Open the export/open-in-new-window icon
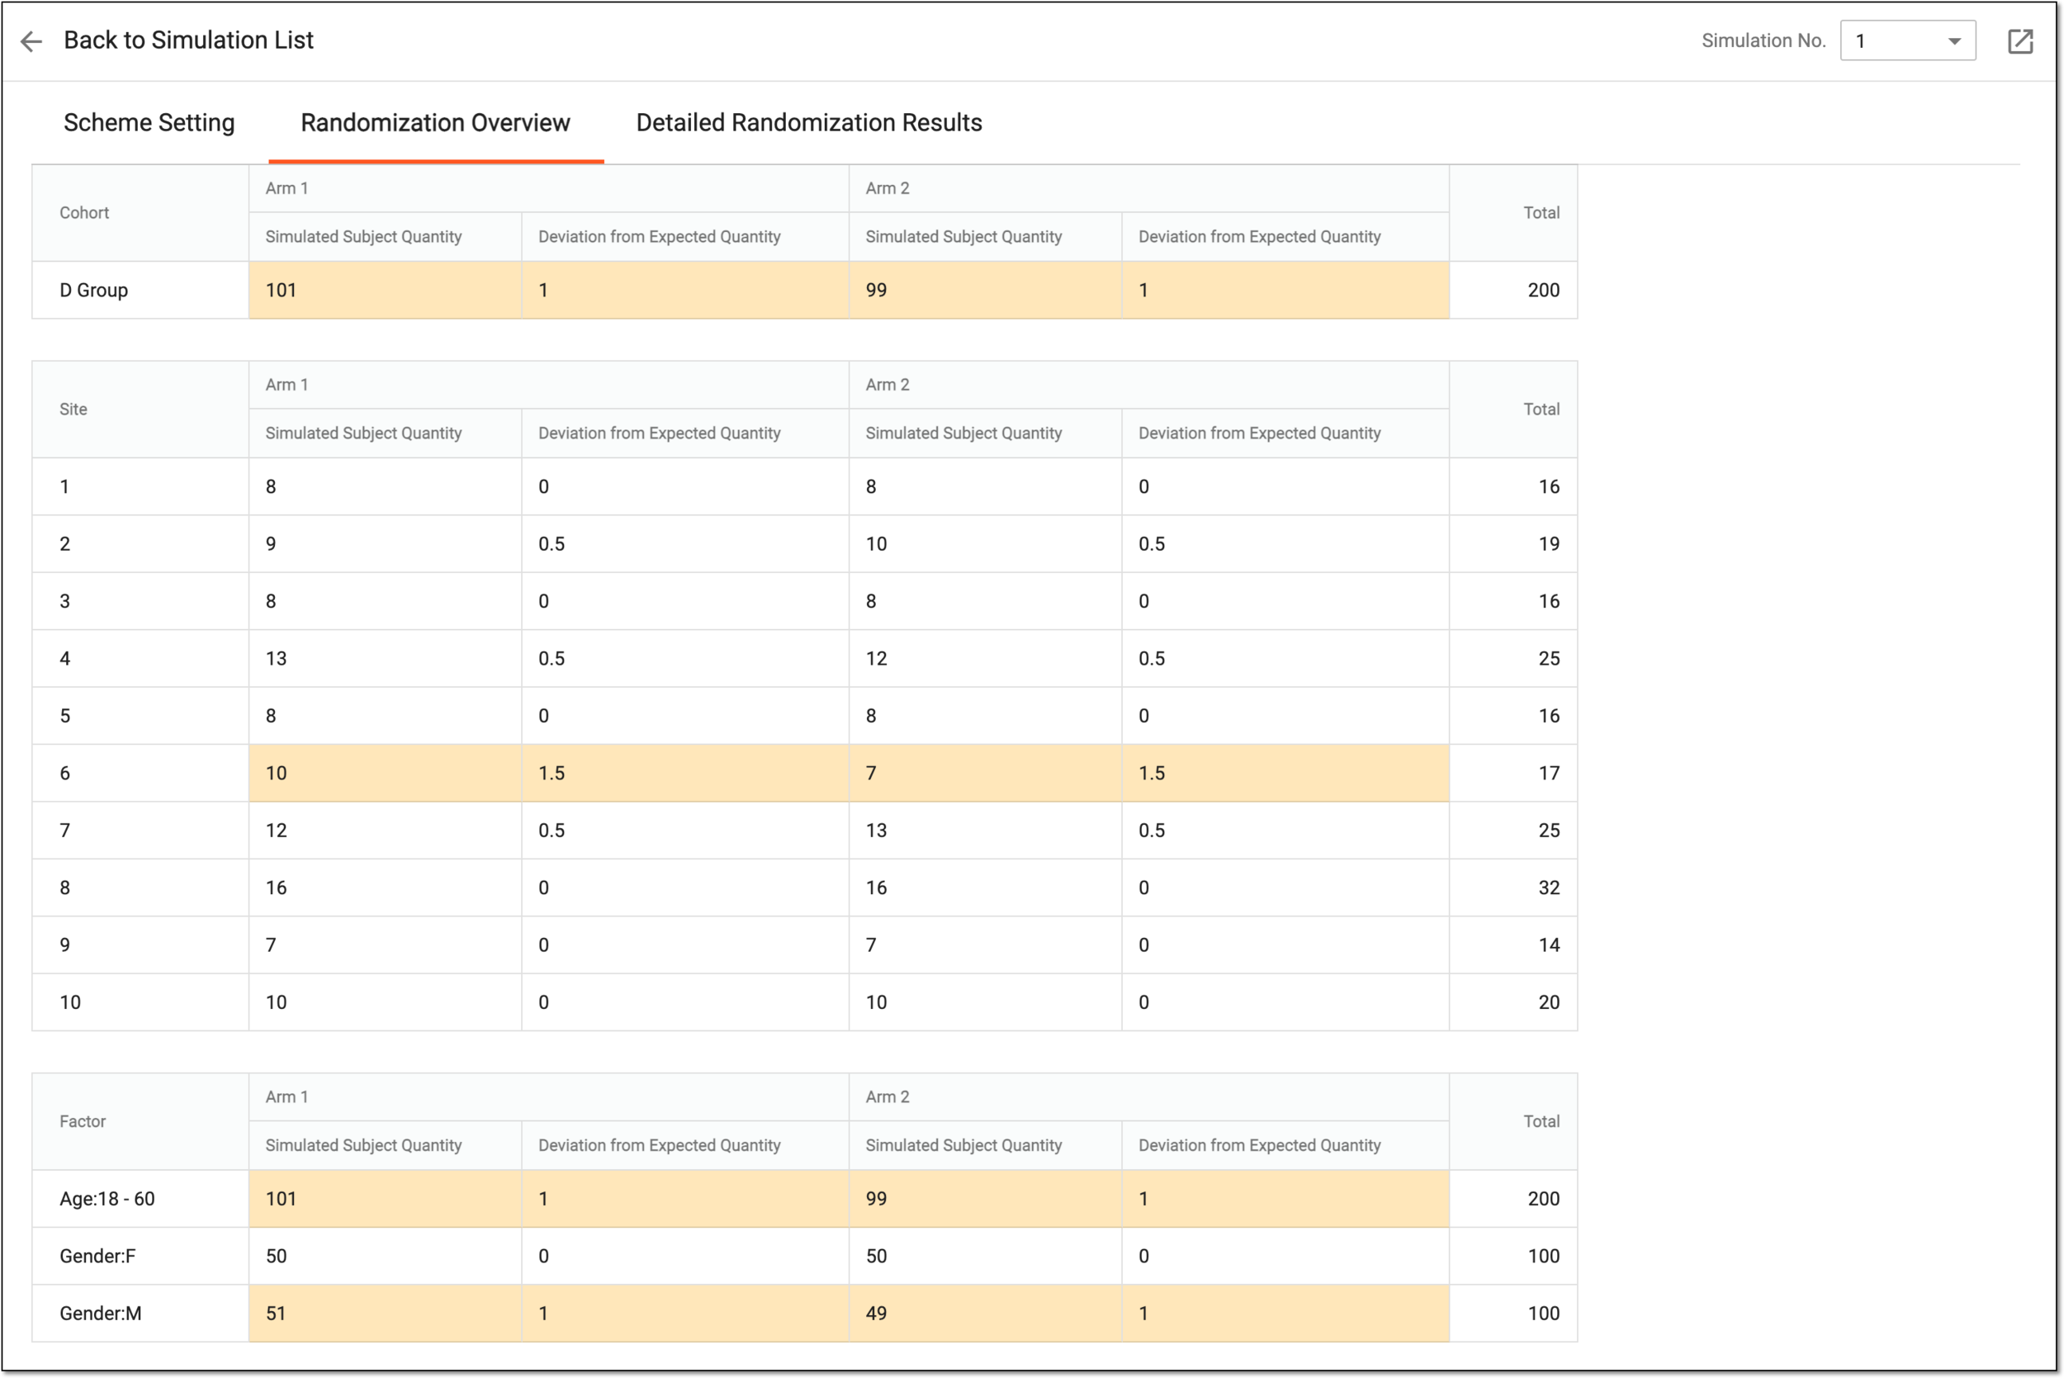This screenshot has height=1378, width=2064. (2020, 41)
